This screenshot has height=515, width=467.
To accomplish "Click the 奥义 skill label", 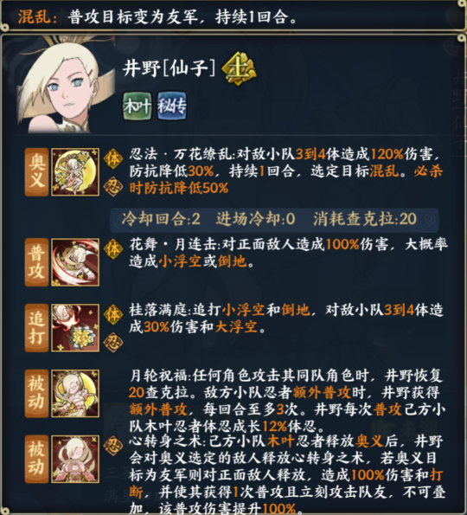I will (37, 171).
